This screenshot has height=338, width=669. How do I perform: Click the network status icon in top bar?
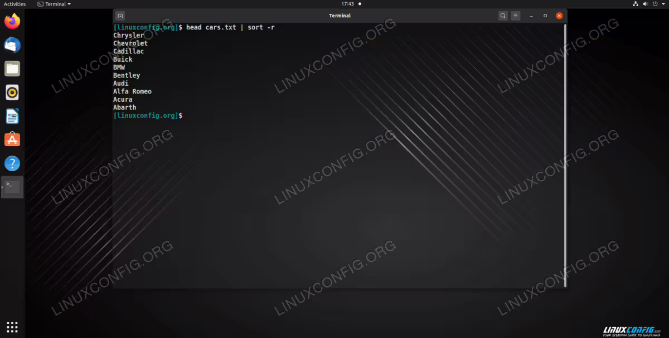(x=636, y=4)
